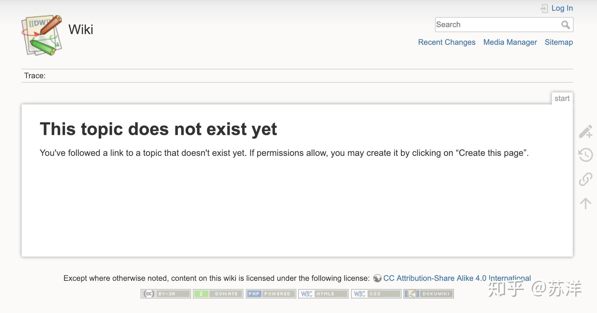Image resolution: width=597 pixels, height=313 pixels.
Task: Click the globe icon beside the license
Action: coord(377,278)
